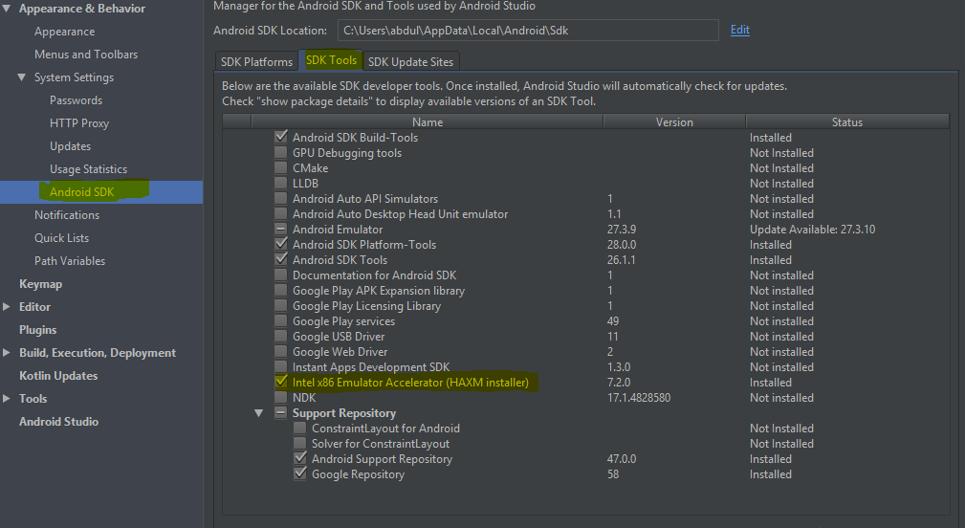Screen dimensions: 965x528
Task: Select Android SDK in sidebar
Action: 82,192
